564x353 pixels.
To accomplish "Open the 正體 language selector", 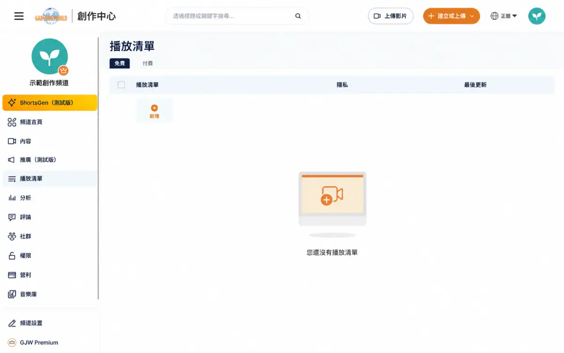I will tap(504, 16).
